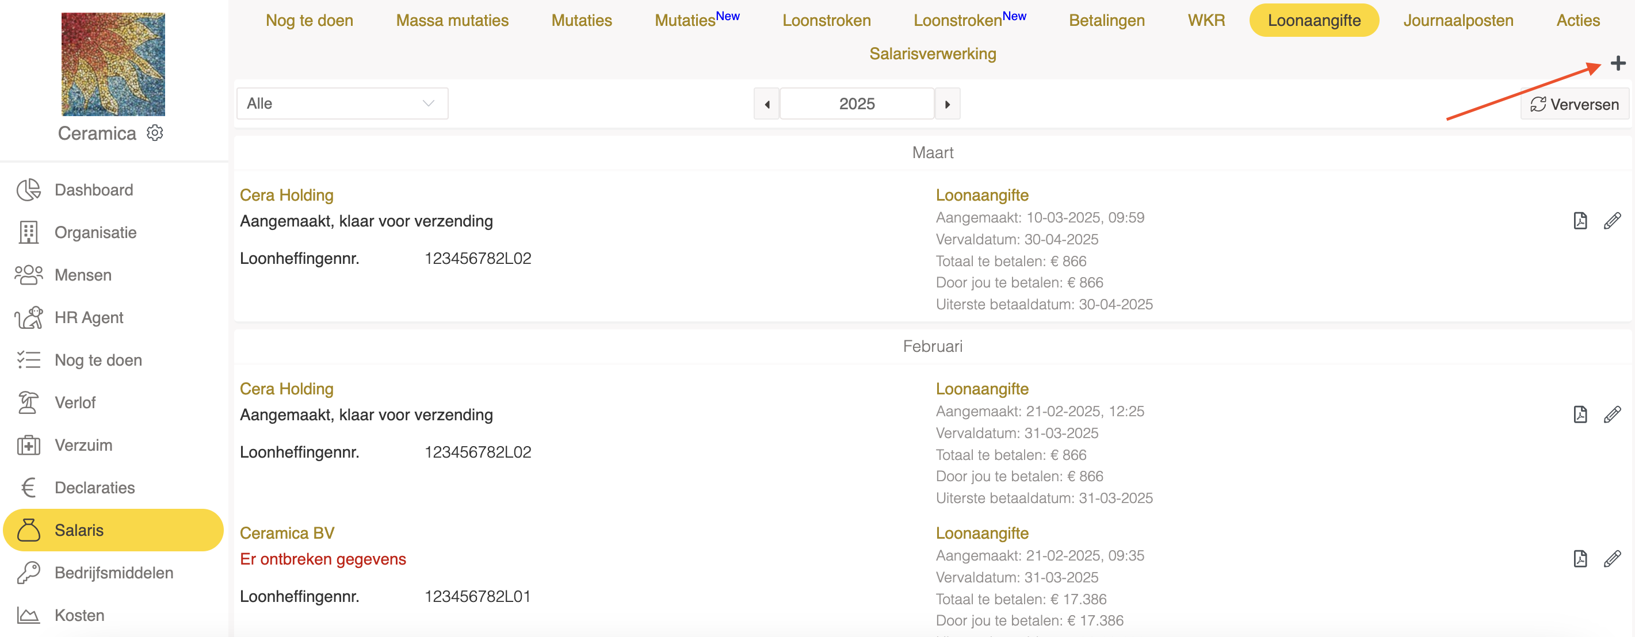Open the Ceramica BV link

point(287,533)
